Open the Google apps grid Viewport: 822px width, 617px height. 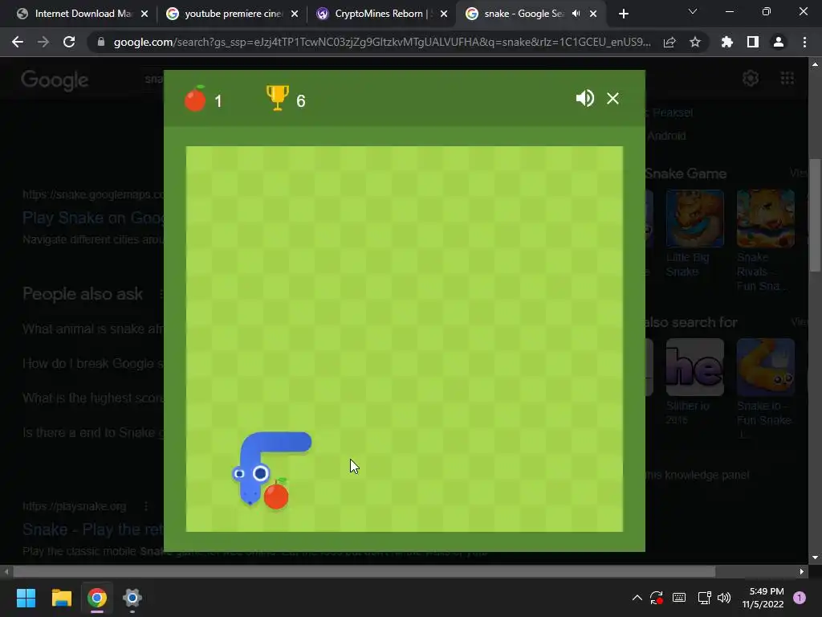click(x=787, y=78)
